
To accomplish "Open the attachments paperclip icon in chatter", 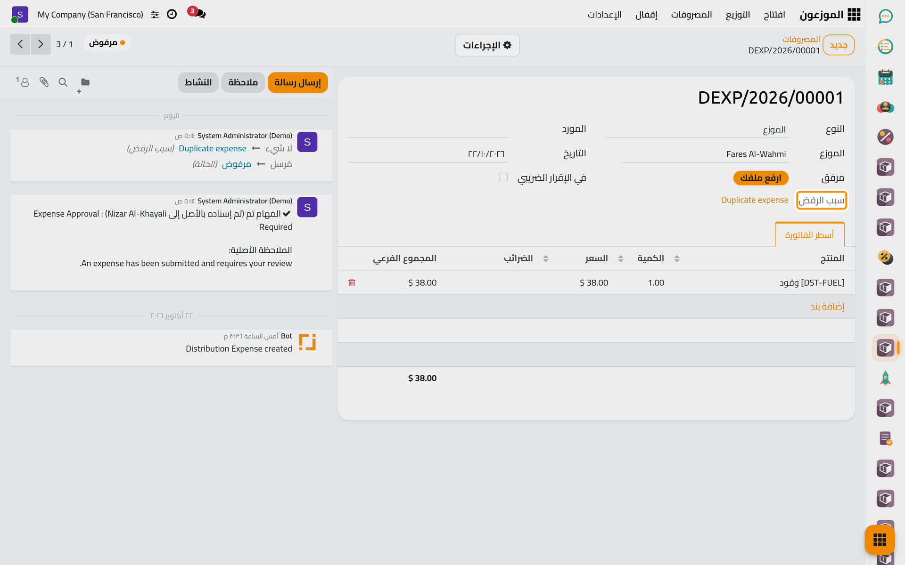I will click(x=44, y=82).
